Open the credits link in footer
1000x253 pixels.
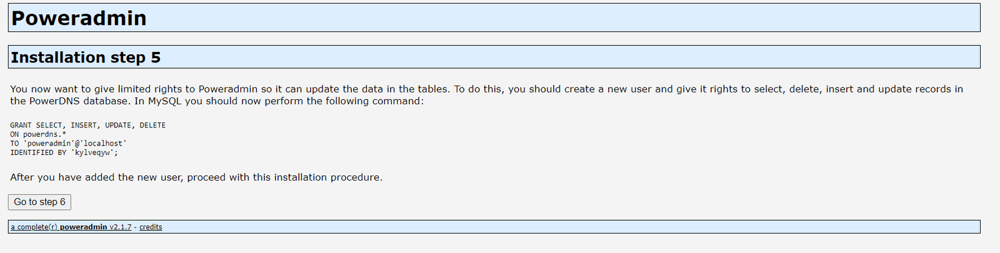point(151,227)
